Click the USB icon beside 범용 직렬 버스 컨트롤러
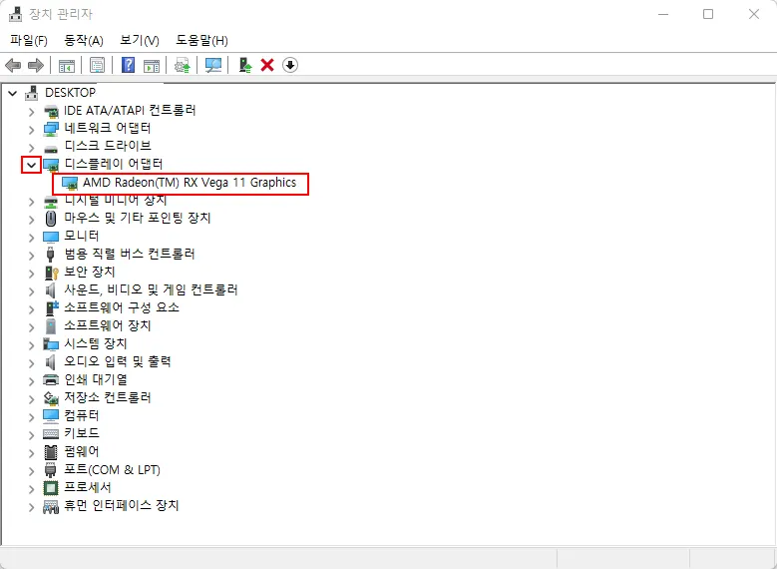777x569 pixels. coord(51,255)
